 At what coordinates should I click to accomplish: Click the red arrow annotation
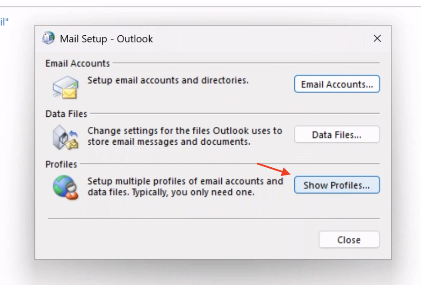[274, 169]
